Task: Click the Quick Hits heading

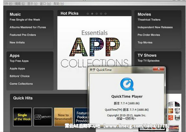Action: pos(23,98)
